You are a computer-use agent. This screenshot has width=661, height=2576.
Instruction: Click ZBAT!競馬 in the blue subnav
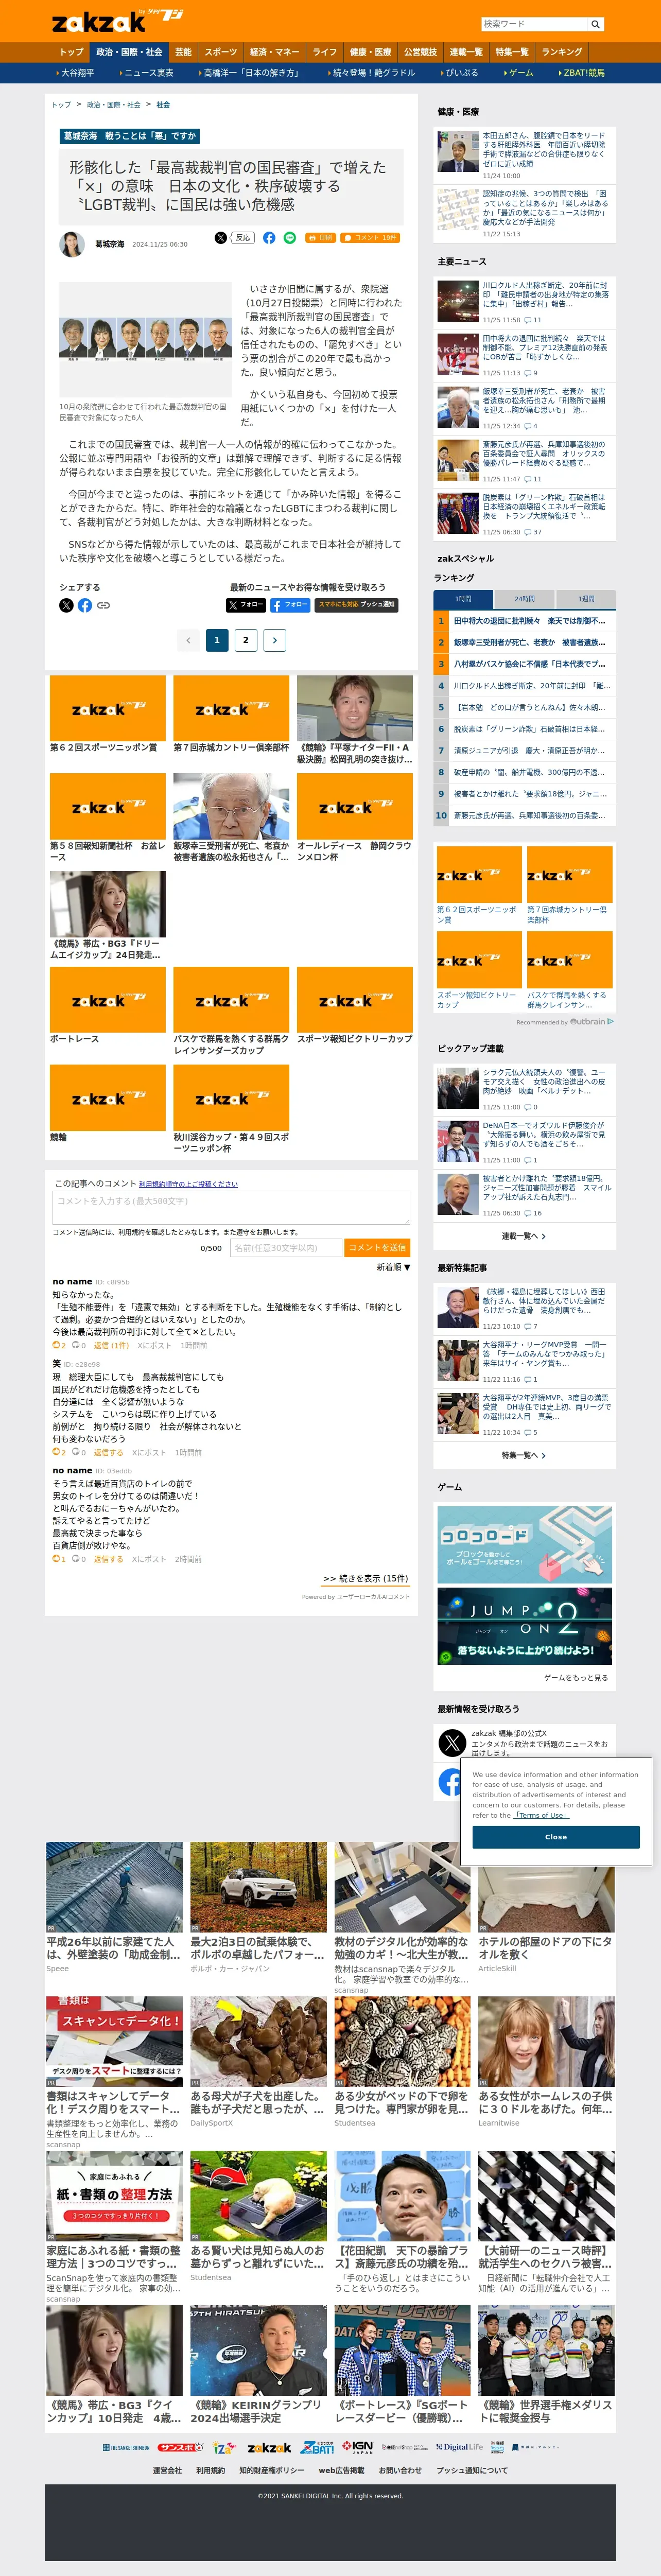tap(583, 72)
